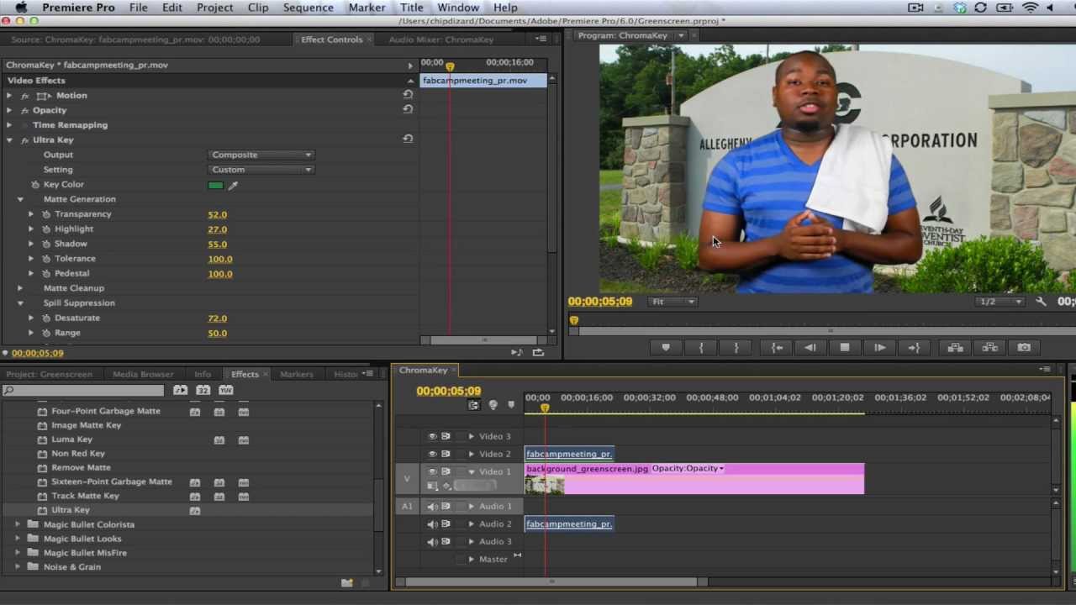Select the Track Matte Key effect
The image size is (1076, 605).
pos(85,496)
